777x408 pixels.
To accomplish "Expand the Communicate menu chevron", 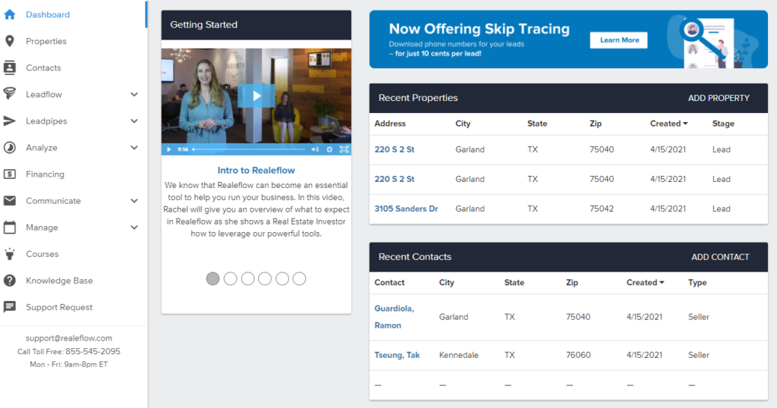I will point(134,200).
